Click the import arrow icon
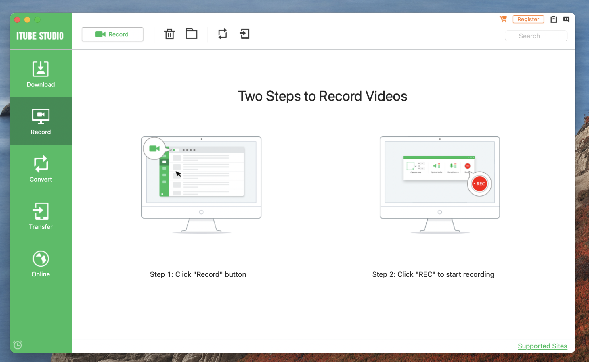The image size is (589, 362). [x=244, y=34]
